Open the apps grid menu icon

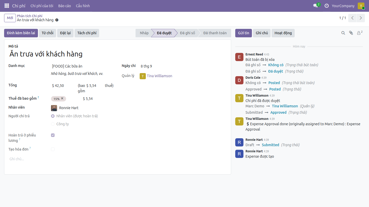tap(7, 6)
